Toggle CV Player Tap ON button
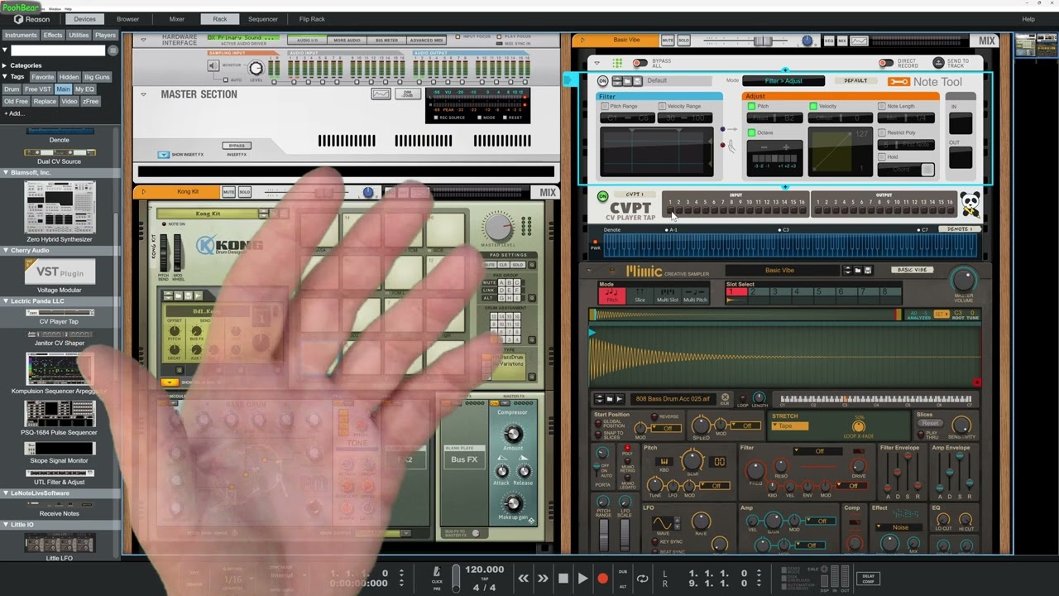 (x=602, y=197)
